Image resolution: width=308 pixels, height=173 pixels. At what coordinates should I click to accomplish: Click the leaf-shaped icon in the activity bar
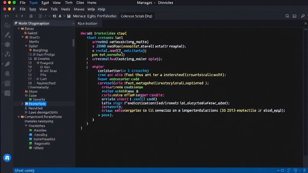pyautogui.click(x=7, y=64)
